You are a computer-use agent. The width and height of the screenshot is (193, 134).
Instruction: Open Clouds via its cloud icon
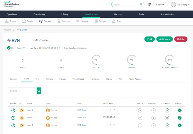[24, 21]
